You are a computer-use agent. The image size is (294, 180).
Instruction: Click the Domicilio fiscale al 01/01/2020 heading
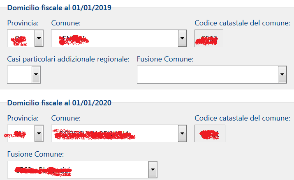point(59,102)
